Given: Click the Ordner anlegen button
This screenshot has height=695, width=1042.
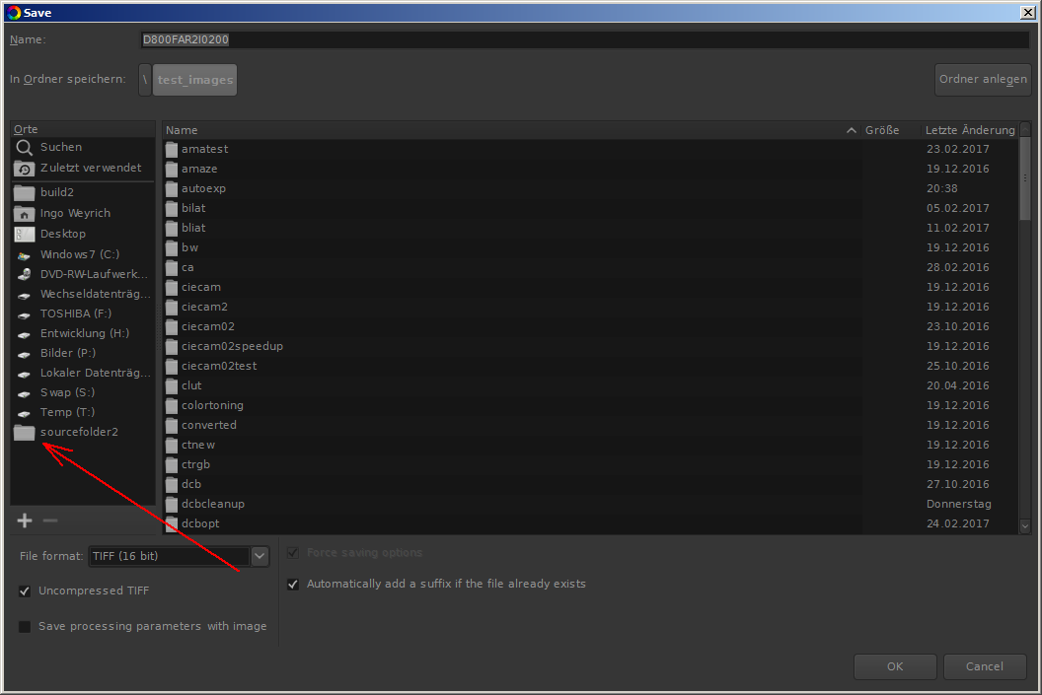Looking at the screenshot, I should pos(982,80).
